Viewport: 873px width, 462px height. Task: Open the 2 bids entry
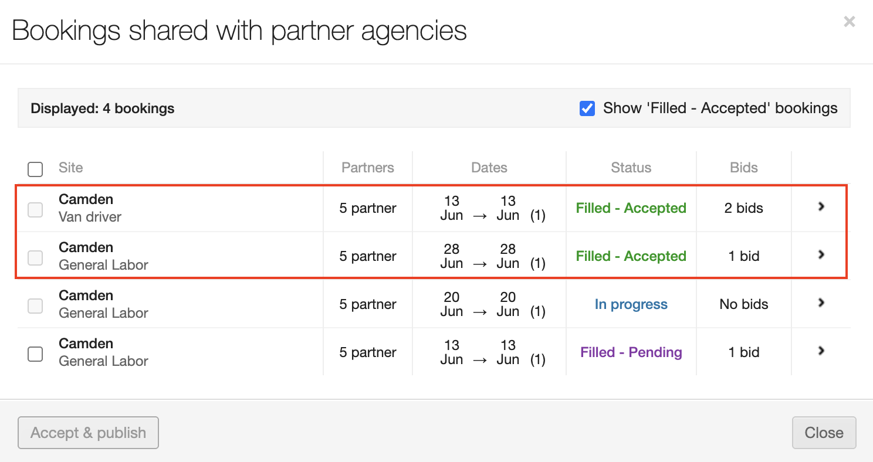pos(743,208)
